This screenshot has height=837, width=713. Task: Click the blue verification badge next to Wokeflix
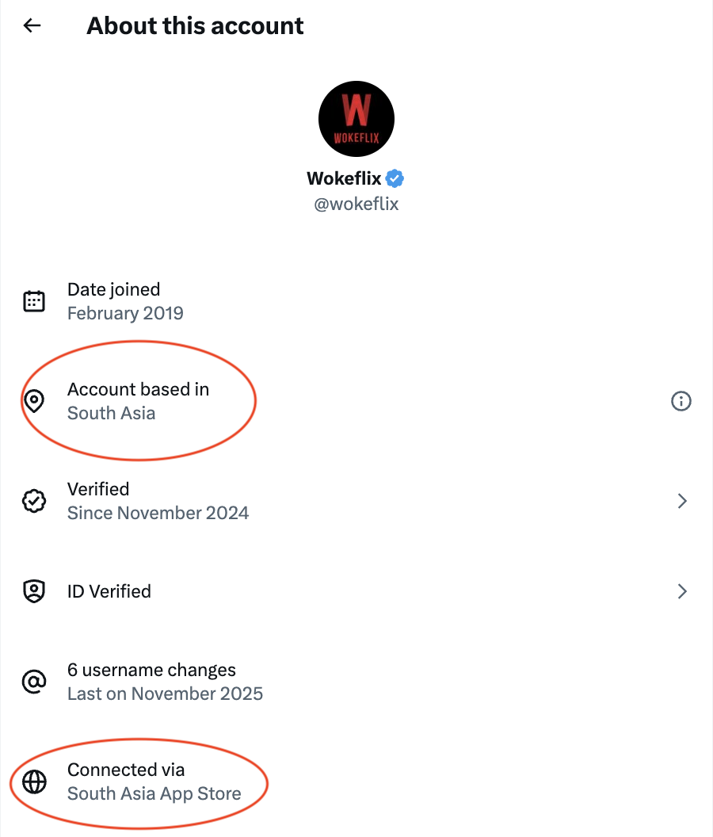point(394,178)
